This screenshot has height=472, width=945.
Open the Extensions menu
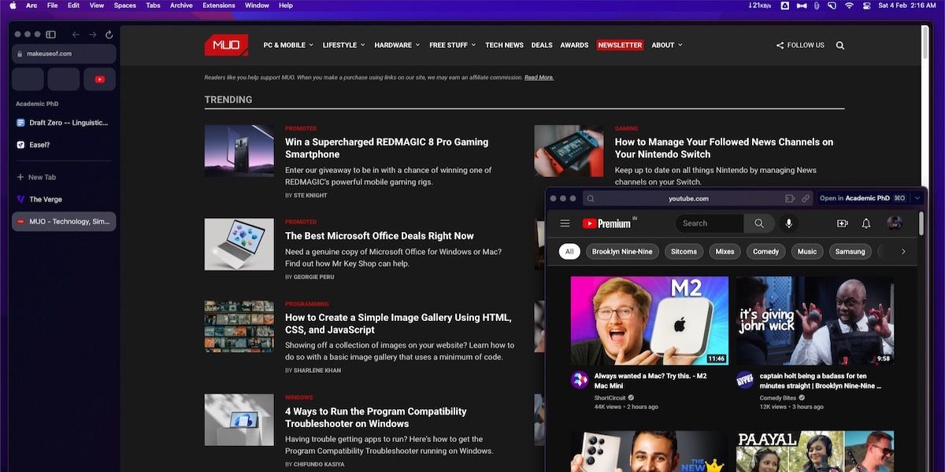(219, 6)
